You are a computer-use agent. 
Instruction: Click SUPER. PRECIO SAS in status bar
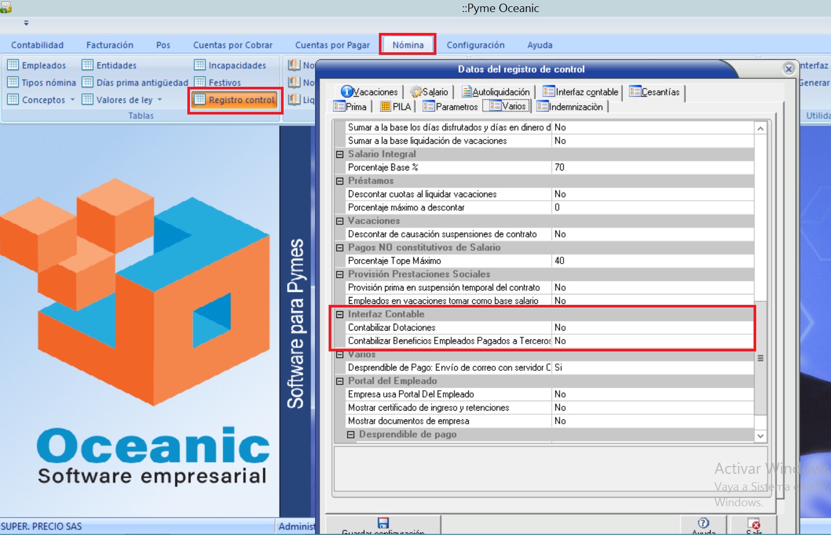click(41, 526)
